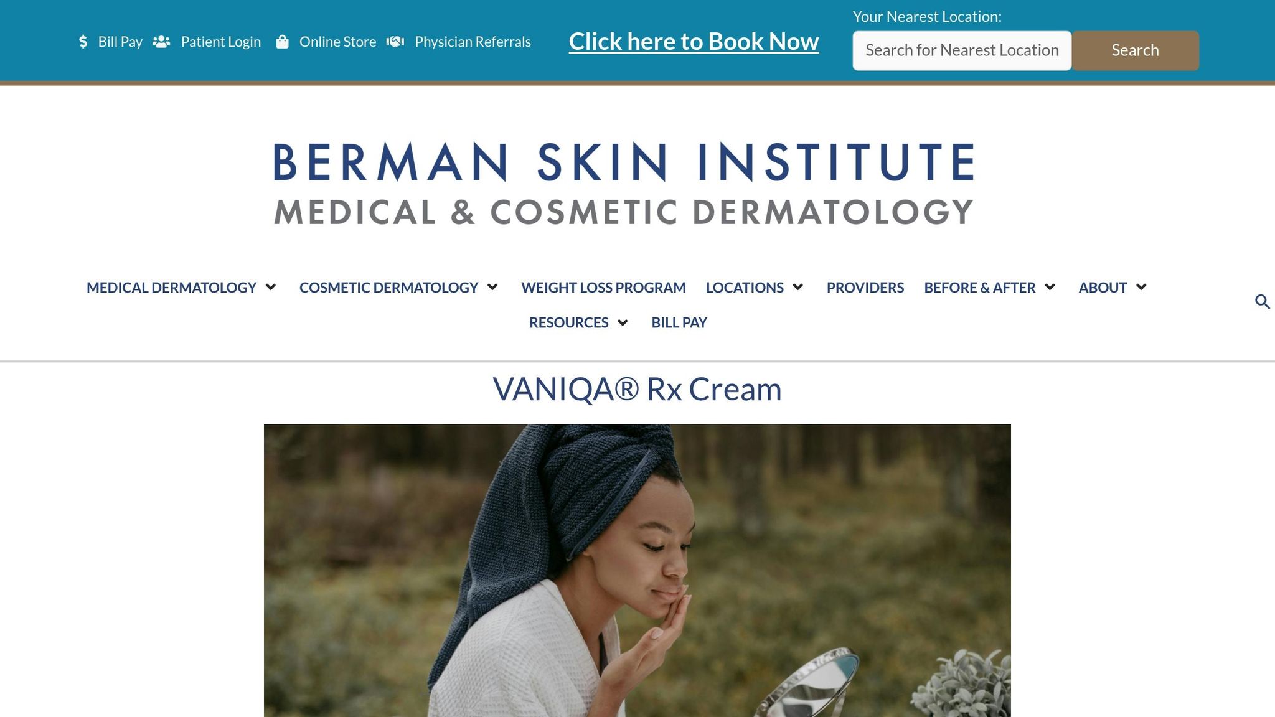Expand the Medical Dermatology chevron
Viewport: 1275px width, 717px height.
(271, 287)
